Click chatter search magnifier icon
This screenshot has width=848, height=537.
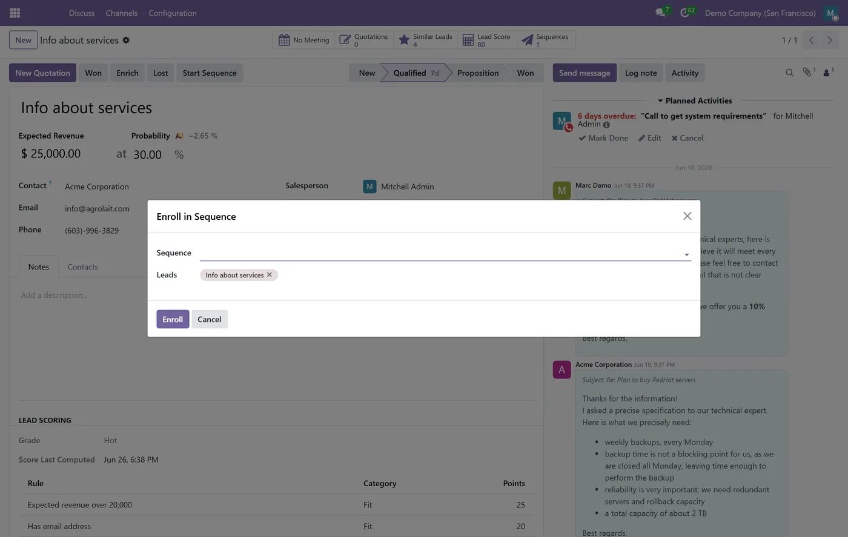coord(789,73)
